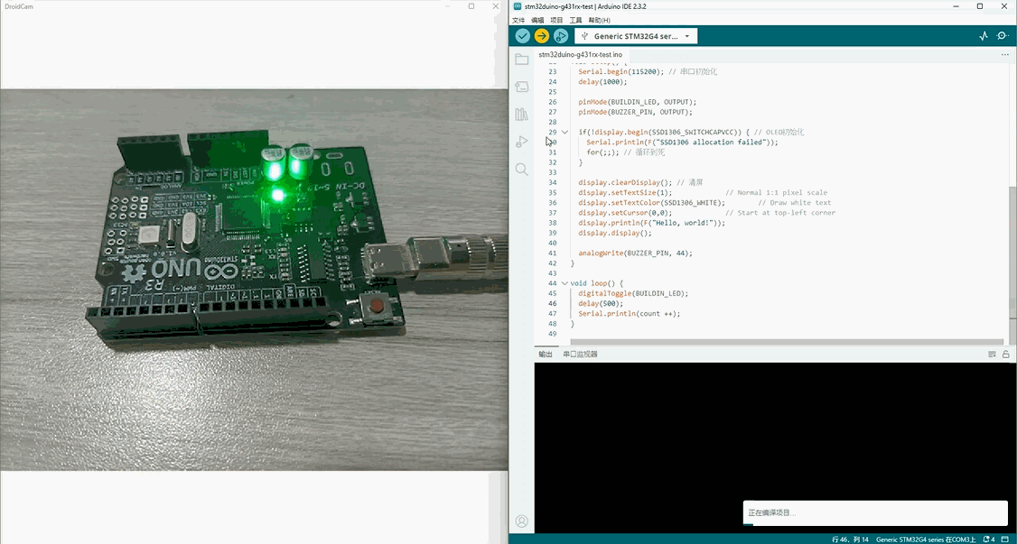1017x544 pixels.
Task: Toggle bottom panel from status bar
Action: pos(1006,539)
